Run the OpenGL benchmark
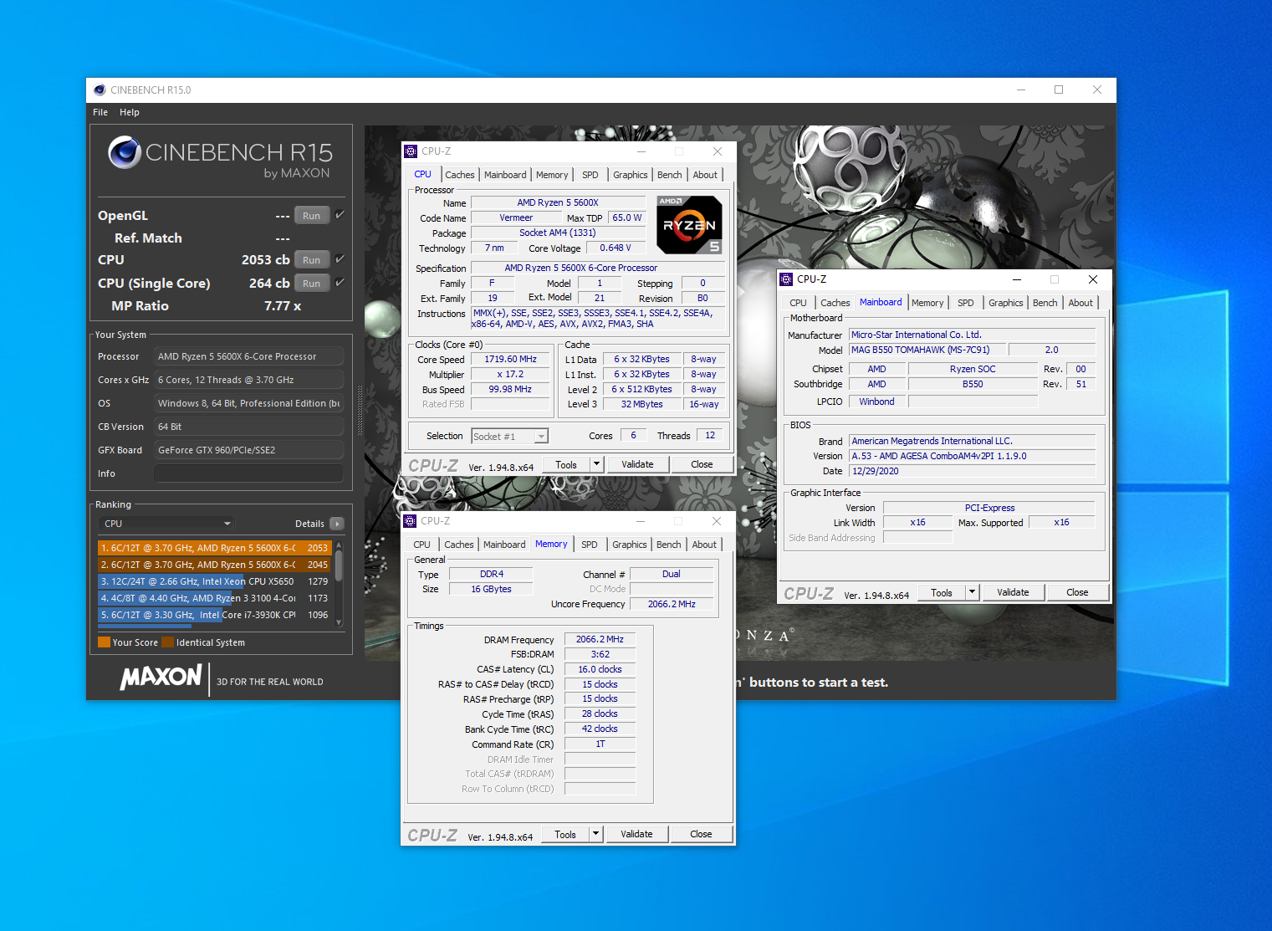 [312, 215]
